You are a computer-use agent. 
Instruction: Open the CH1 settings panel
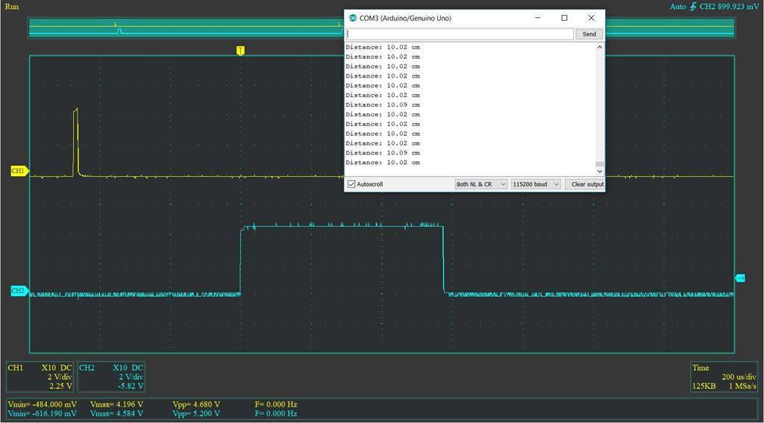pyautogui.click(x=40, y=377)
